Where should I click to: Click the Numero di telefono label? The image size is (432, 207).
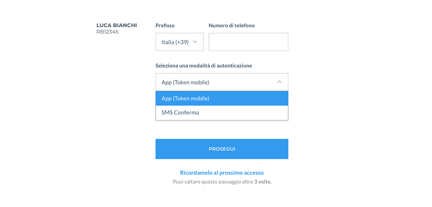click(231, 26)
